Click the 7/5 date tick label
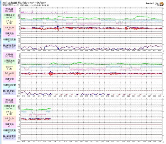 coord(49,142)
